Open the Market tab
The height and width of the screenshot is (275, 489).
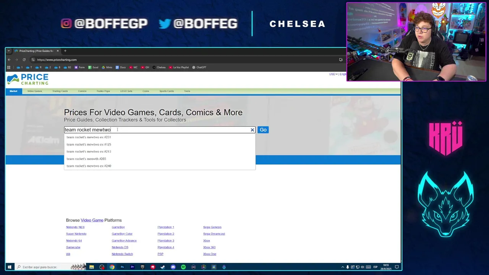[x=13, y=91]
